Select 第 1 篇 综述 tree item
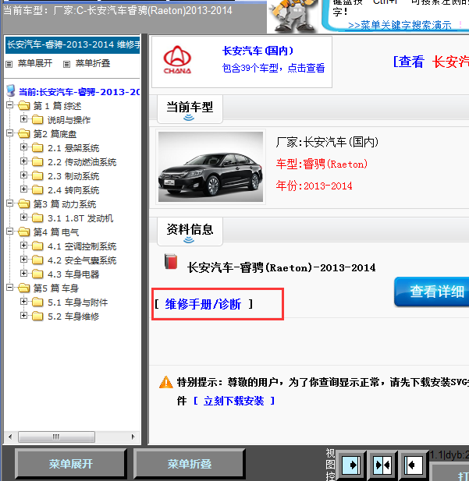Image resolution: width=469 pixels, height=481 pixels. coord(58,106)
